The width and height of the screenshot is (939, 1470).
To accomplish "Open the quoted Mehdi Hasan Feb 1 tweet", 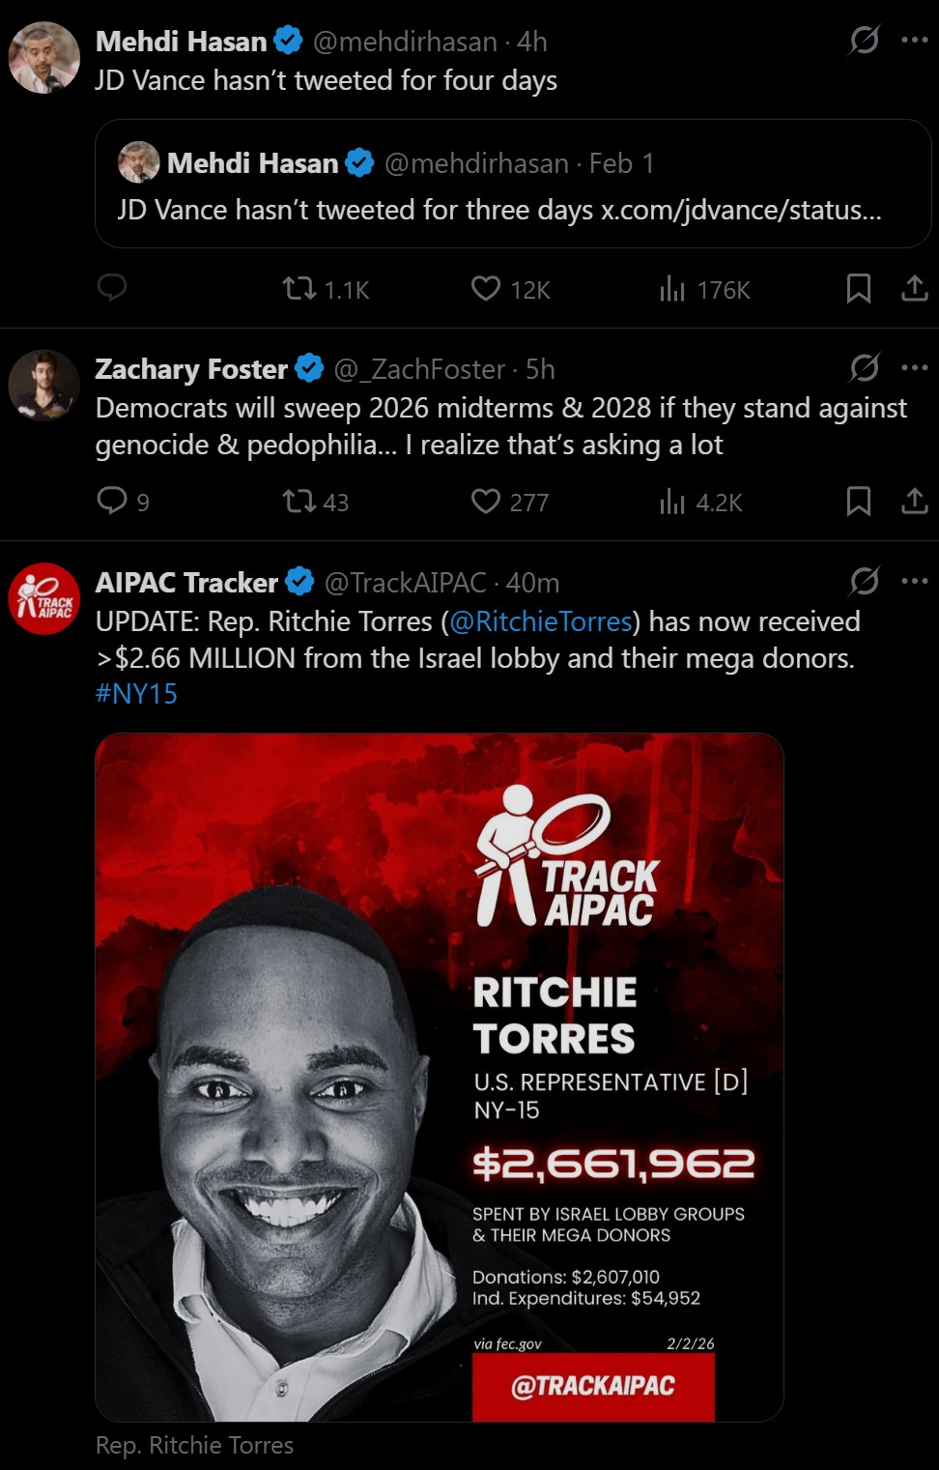I will pyautogui.click(x=513, y=184).
